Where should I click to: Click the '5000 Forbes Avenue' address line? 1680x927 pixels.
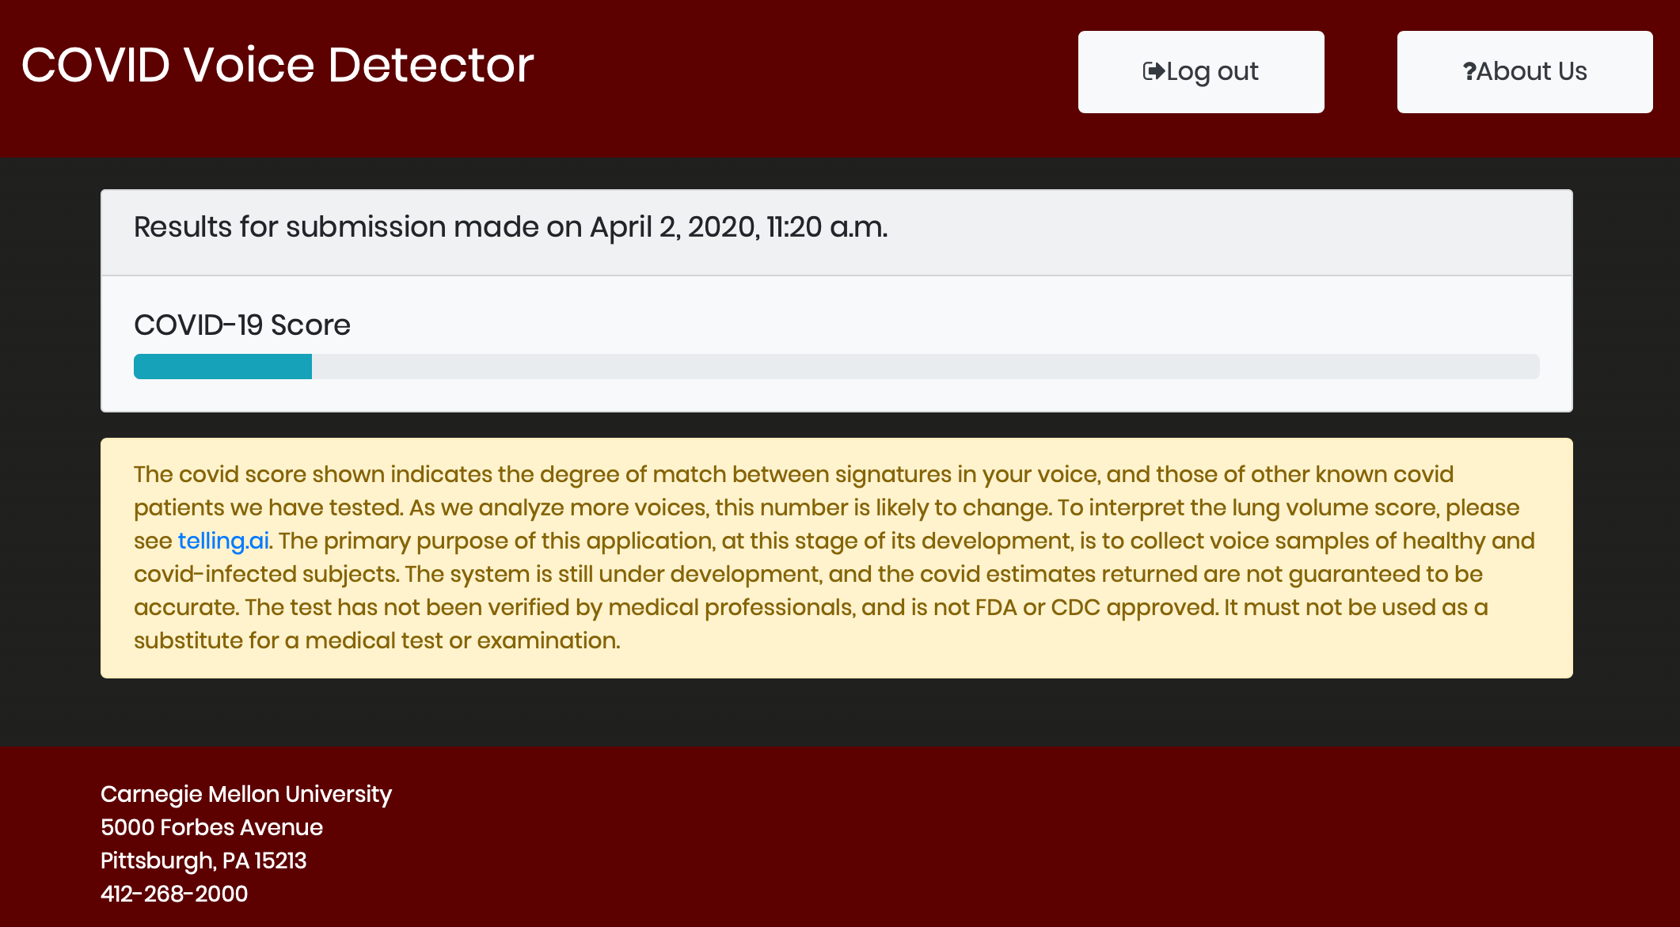pos(211,827)
